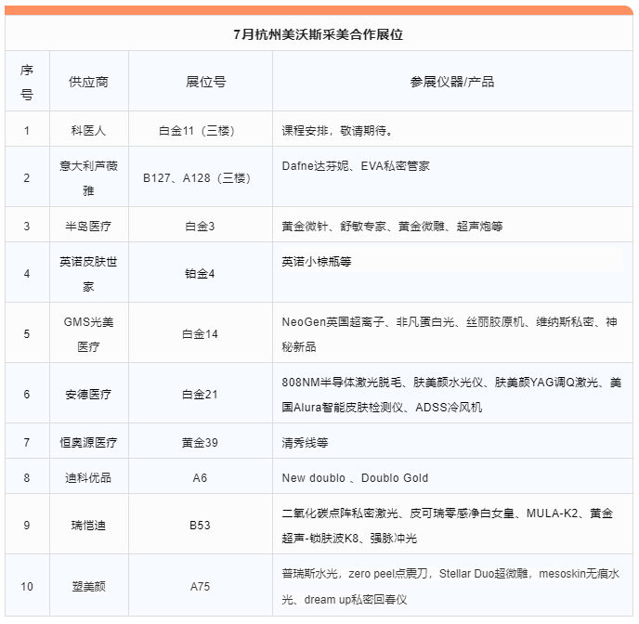The image size is (639, 624).
Task: Click booth cell B127、A128（三楼）
Action: click(x=200, y=178)
